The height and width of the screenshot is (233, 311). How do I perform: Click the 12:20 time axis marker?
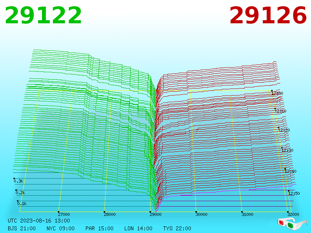coord(284,130)
